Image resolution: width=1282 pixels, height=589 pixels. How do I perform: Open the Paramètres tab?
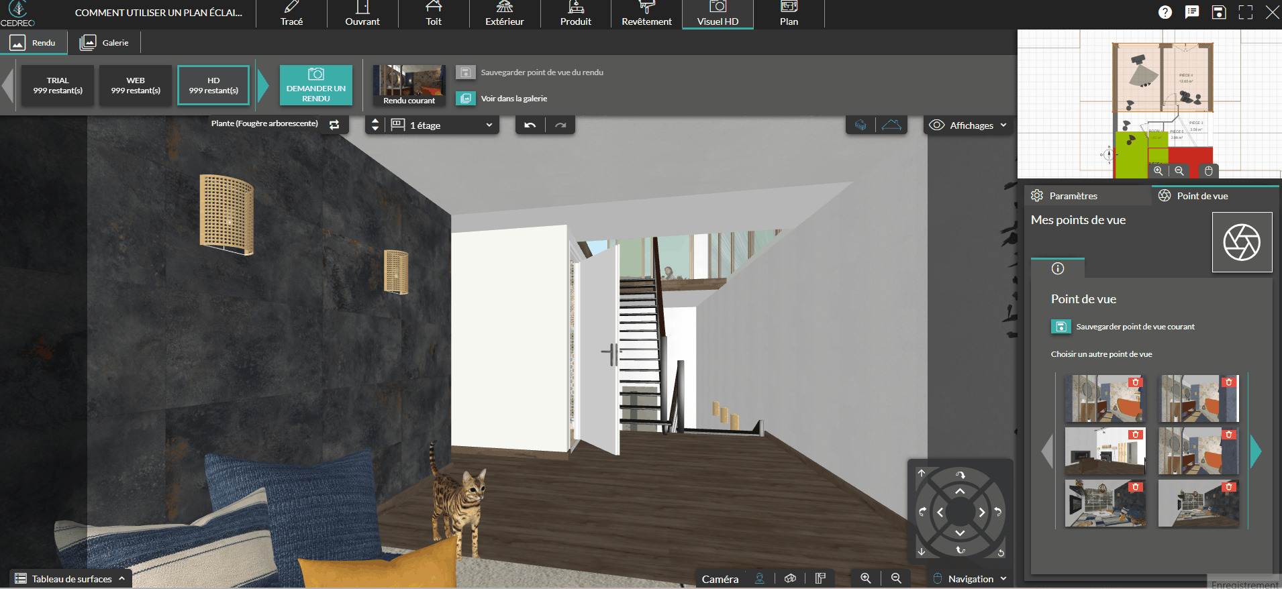tap(1087, 196)
